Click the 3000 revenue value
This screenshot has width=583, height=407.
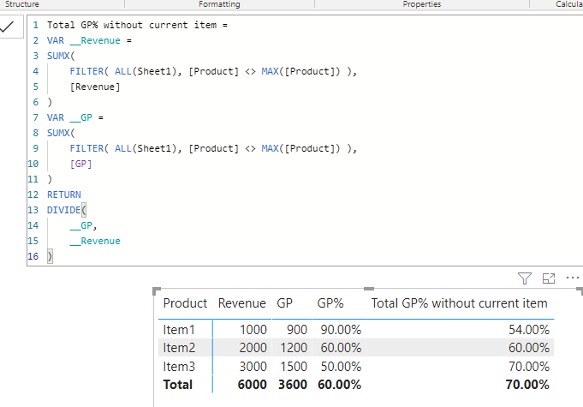point(253,367)
